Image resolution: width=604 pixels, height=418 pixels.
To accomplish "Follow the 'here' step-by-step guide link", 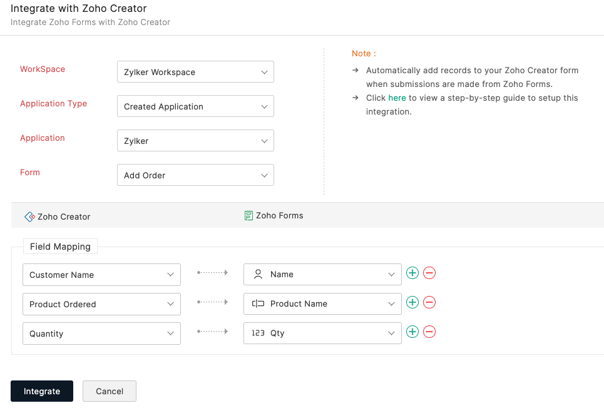I will 397,98.
